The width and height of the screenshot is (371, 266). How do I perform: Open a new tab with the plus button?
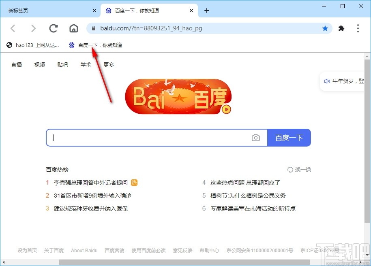pyautogui.click(x=207, y=11)
